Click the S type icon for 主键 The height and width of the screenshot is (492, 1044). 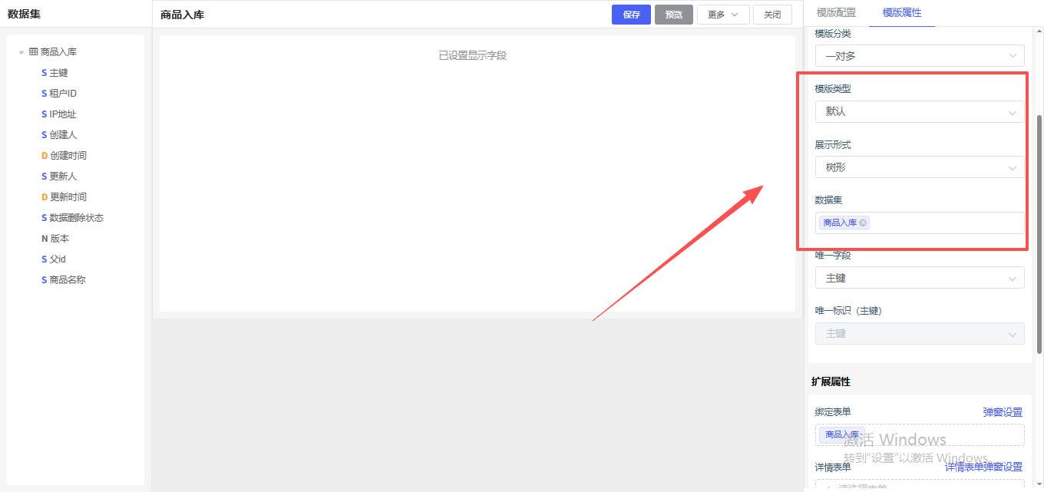(45, 73)
